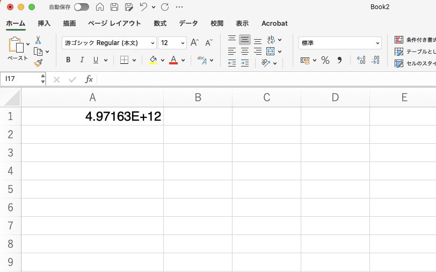Apply percent style with the % icon

325,60
